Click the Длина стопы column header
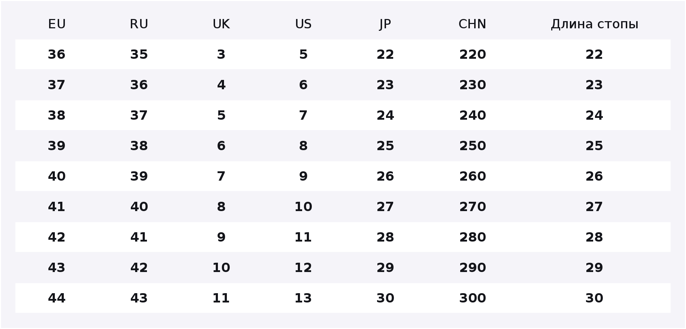The height and width of the screenshot is (329, 686). [x=594, y=24]
